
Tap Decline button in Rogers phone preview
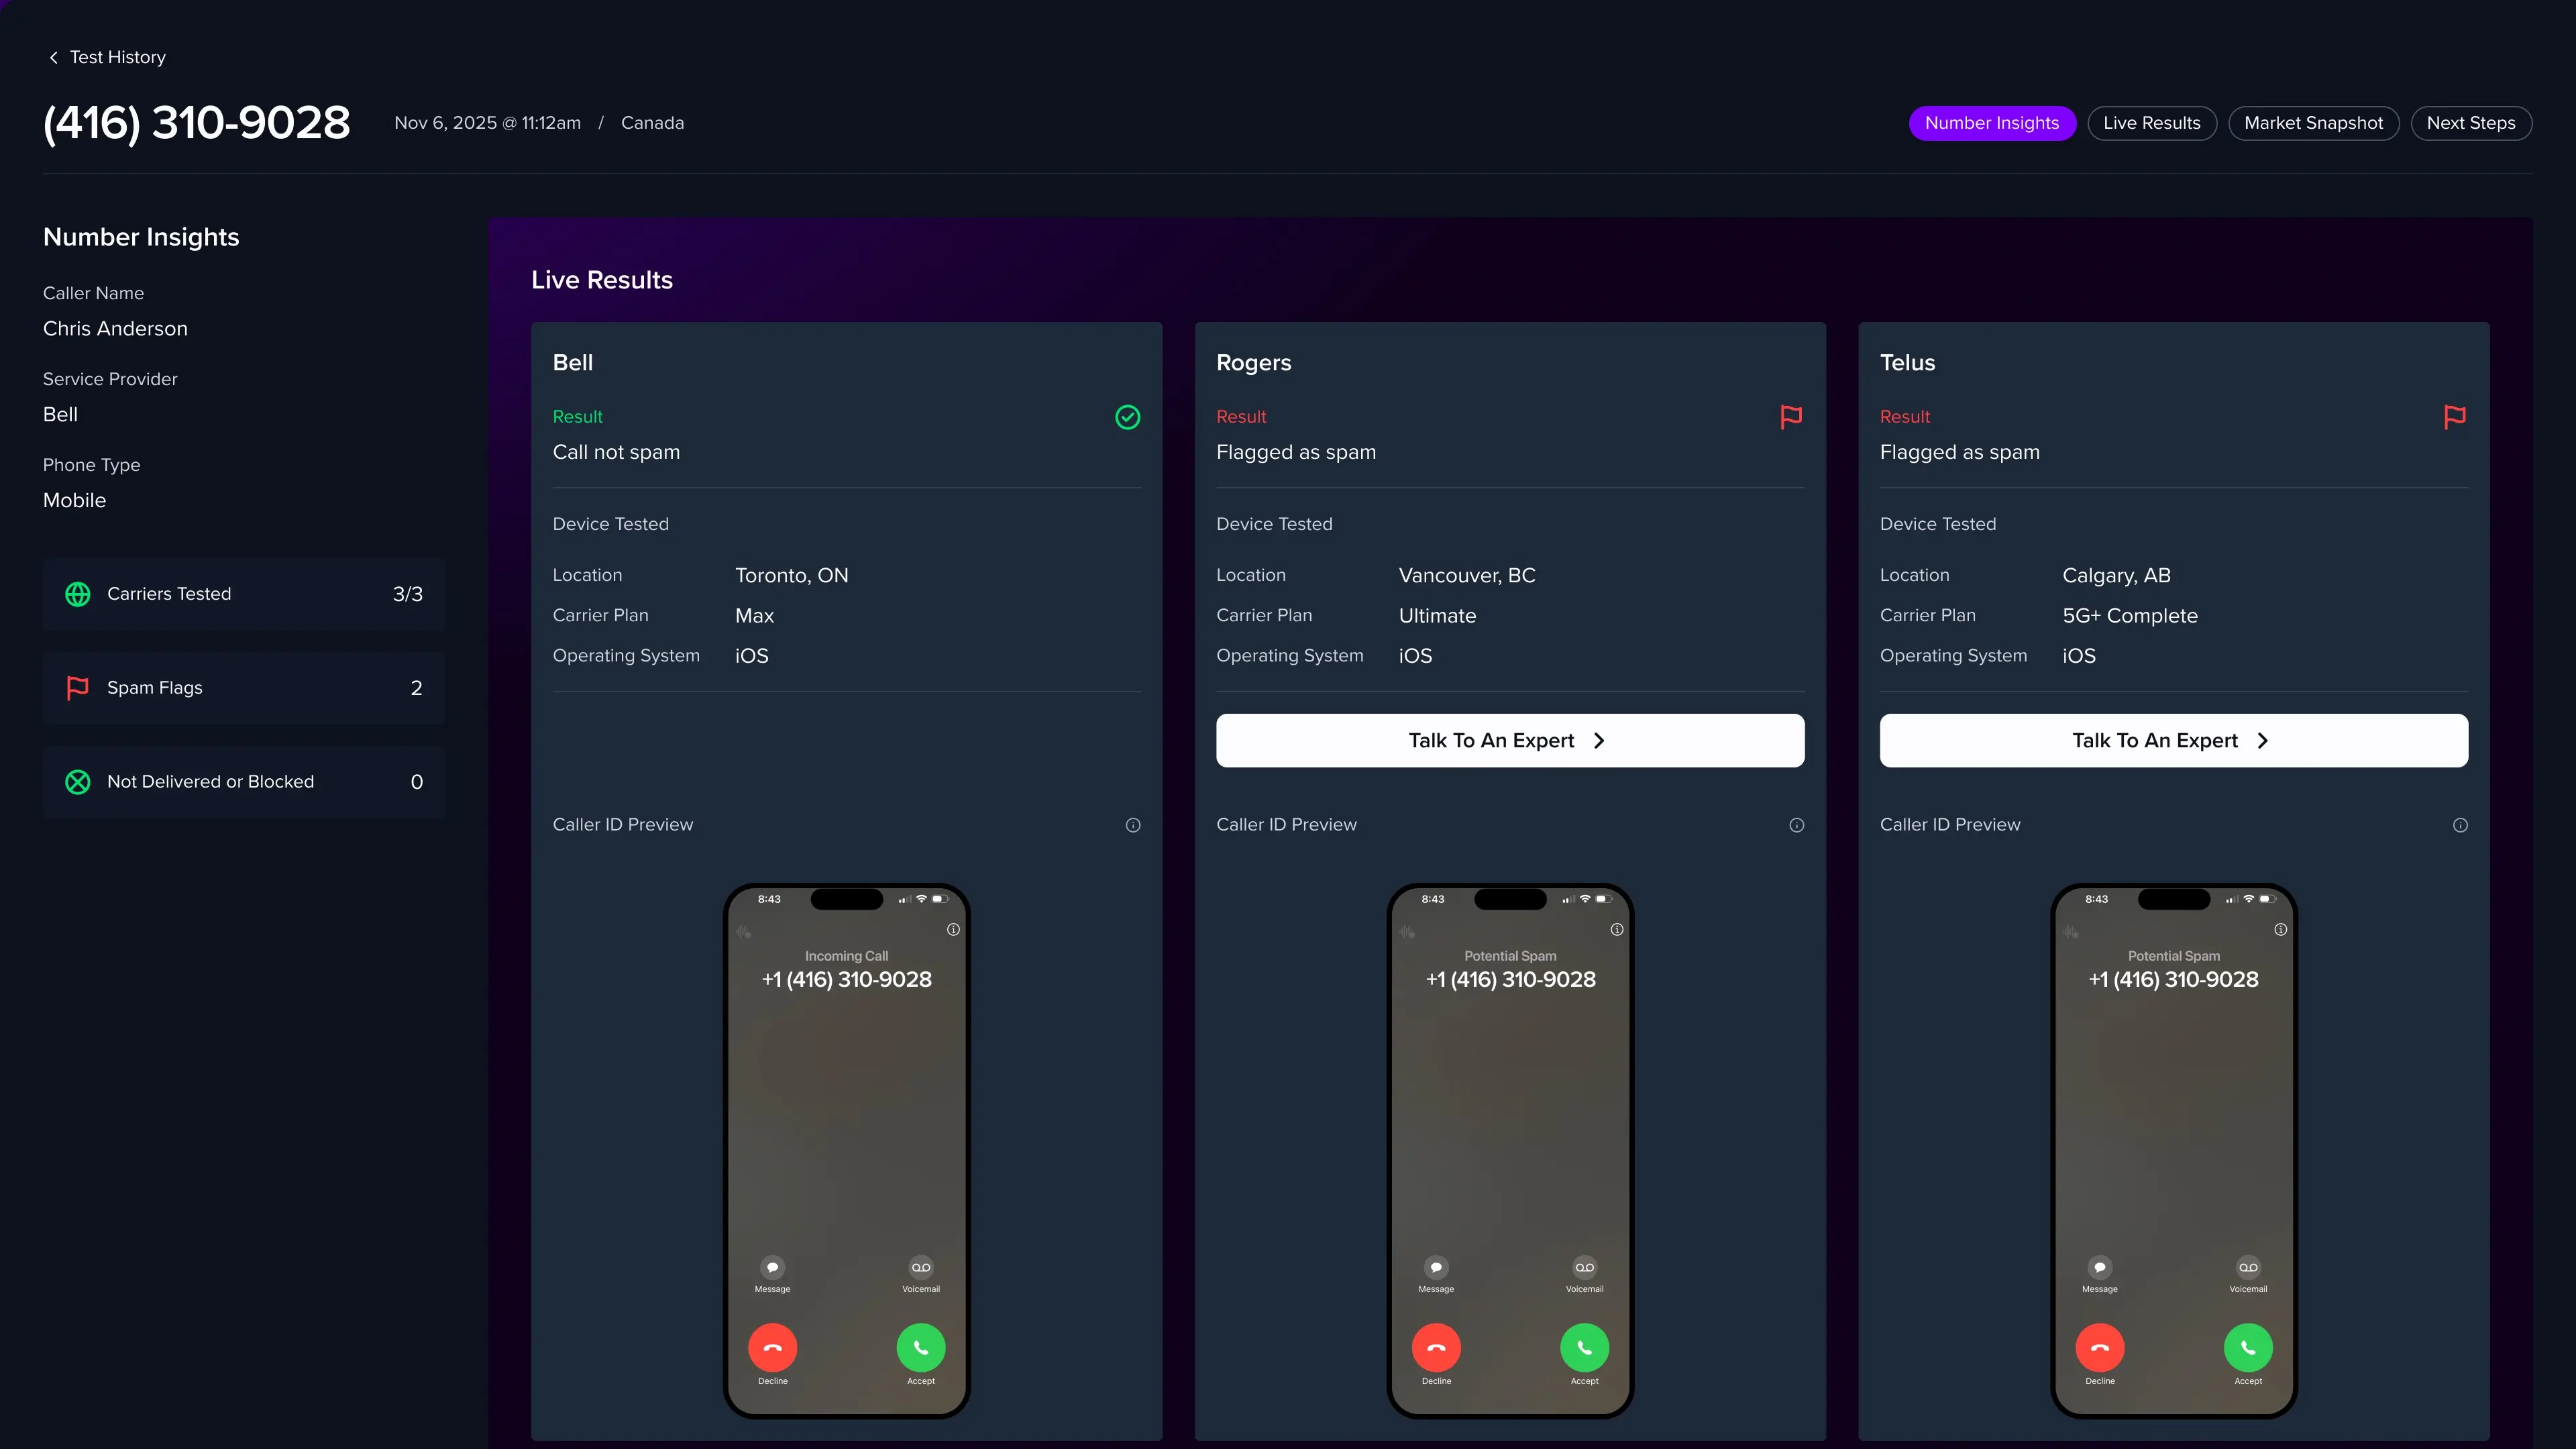[x=1436, y=1348]
